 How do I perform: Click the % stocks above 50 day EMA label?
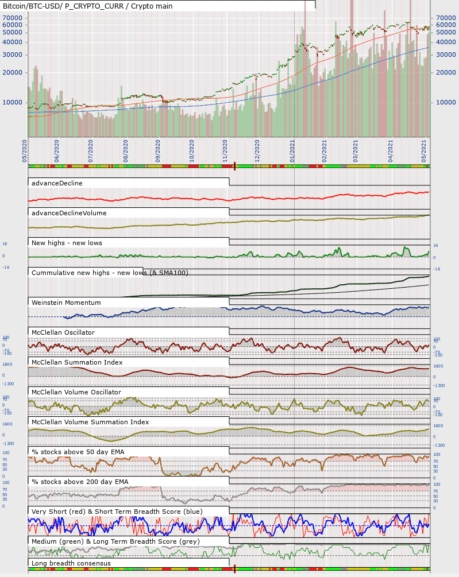78,452
